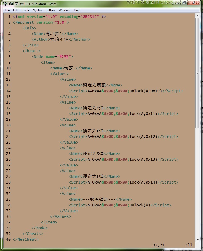203x251 pixels.
Task: Click the 锁定为原配 name text
Action: pos(94,85)
